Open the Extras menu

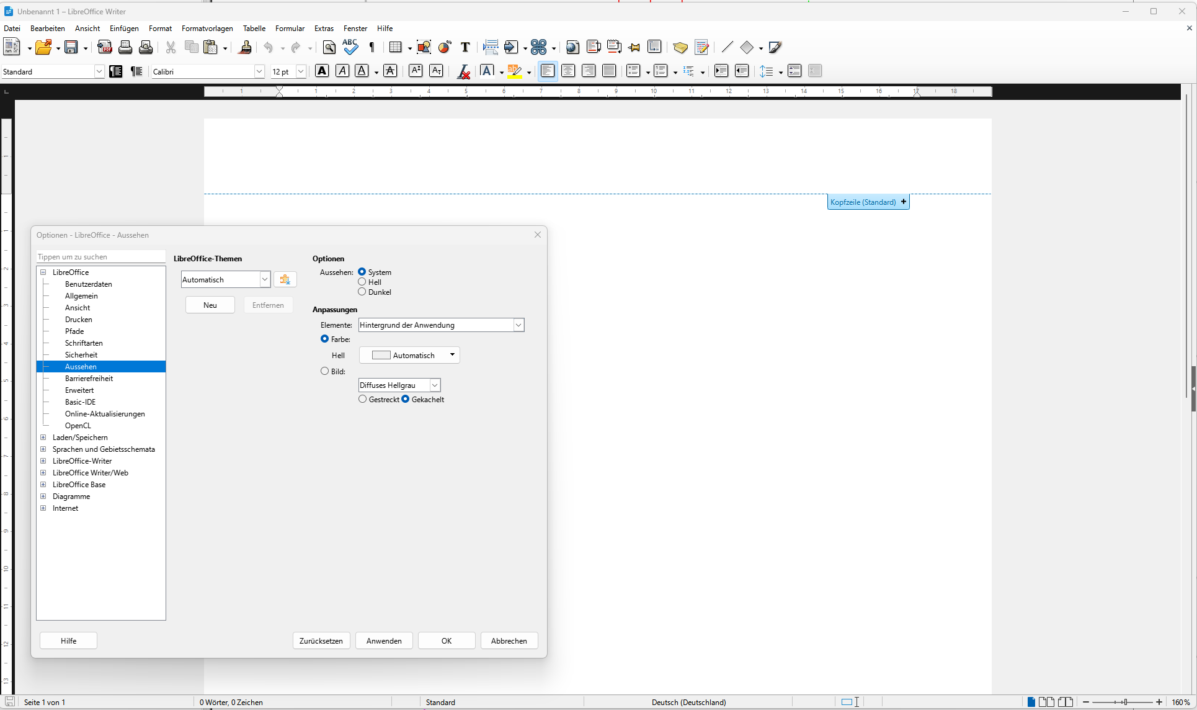[324, 29]
